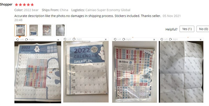Viewport: 209px width, 106px height.
Task: Rotate the wrapping paper photo right
Action: click(x=173, y=39)
